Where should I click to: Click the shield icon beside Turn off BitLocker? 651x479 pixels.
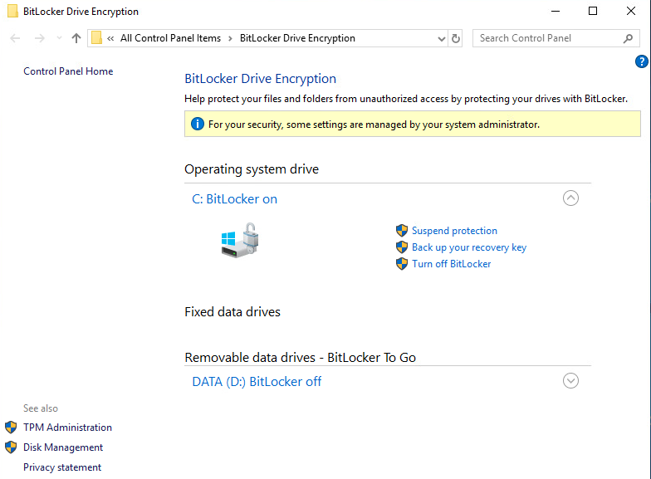(402, 264)
